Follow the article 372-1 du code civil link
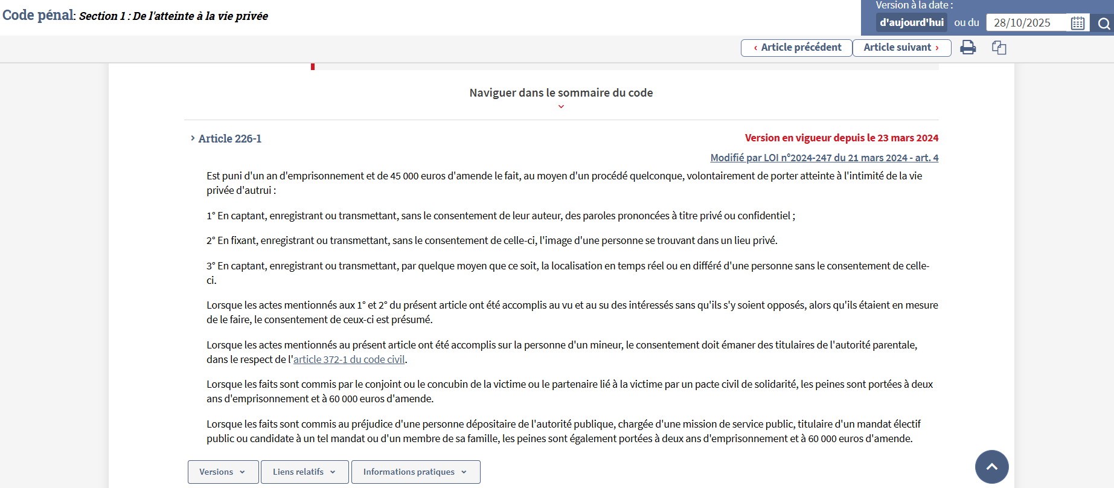1114x488 pixels. [349, 359]
